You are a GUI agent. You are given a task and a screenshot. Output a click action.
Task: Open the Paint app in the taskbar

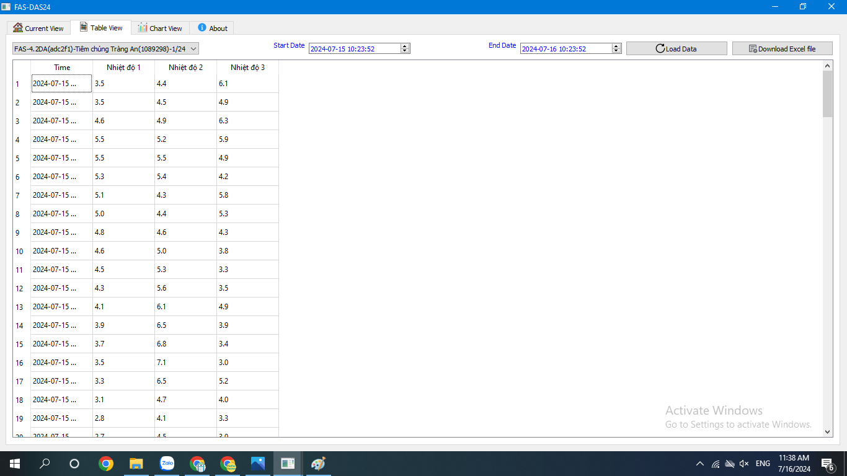pos(318,463)
